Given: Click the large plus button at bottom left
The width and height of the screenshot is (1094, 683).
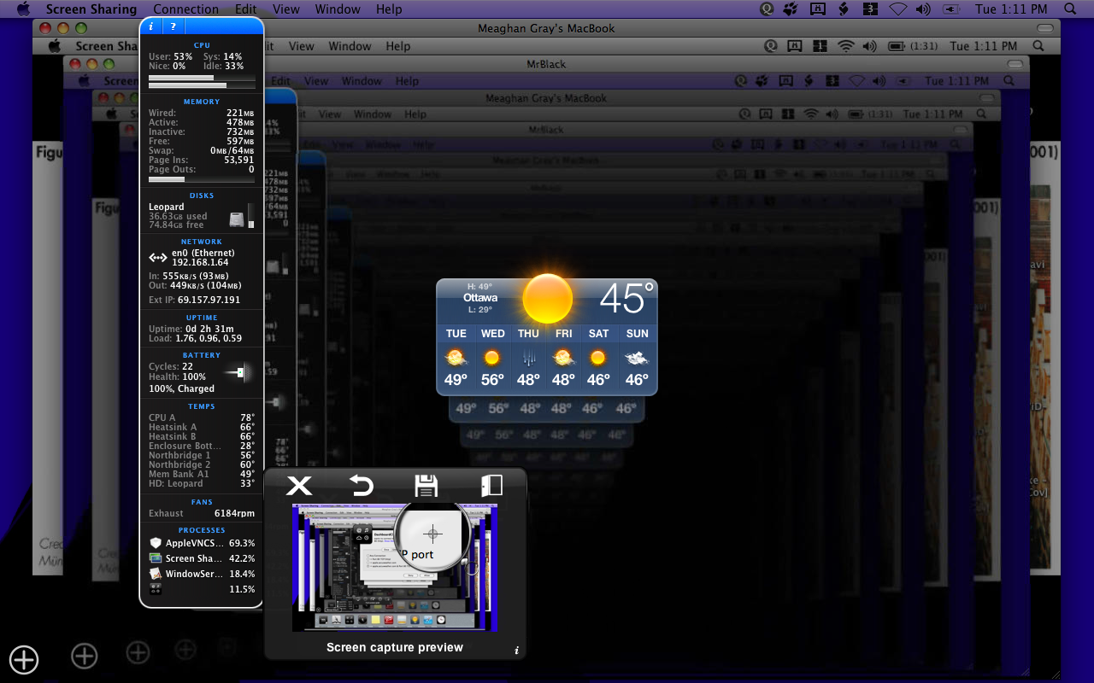Looking at the screenshot, I should [x=23, y=659].
